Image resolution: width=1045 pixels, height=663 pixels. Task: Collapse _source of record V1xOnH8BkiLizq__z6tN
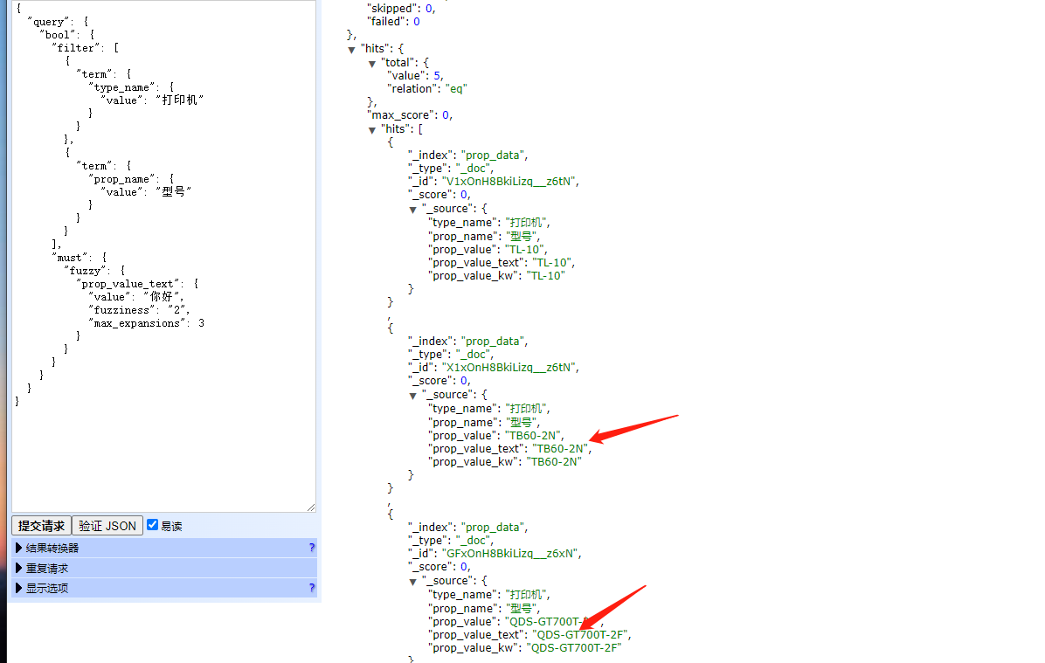pos(413,210)
